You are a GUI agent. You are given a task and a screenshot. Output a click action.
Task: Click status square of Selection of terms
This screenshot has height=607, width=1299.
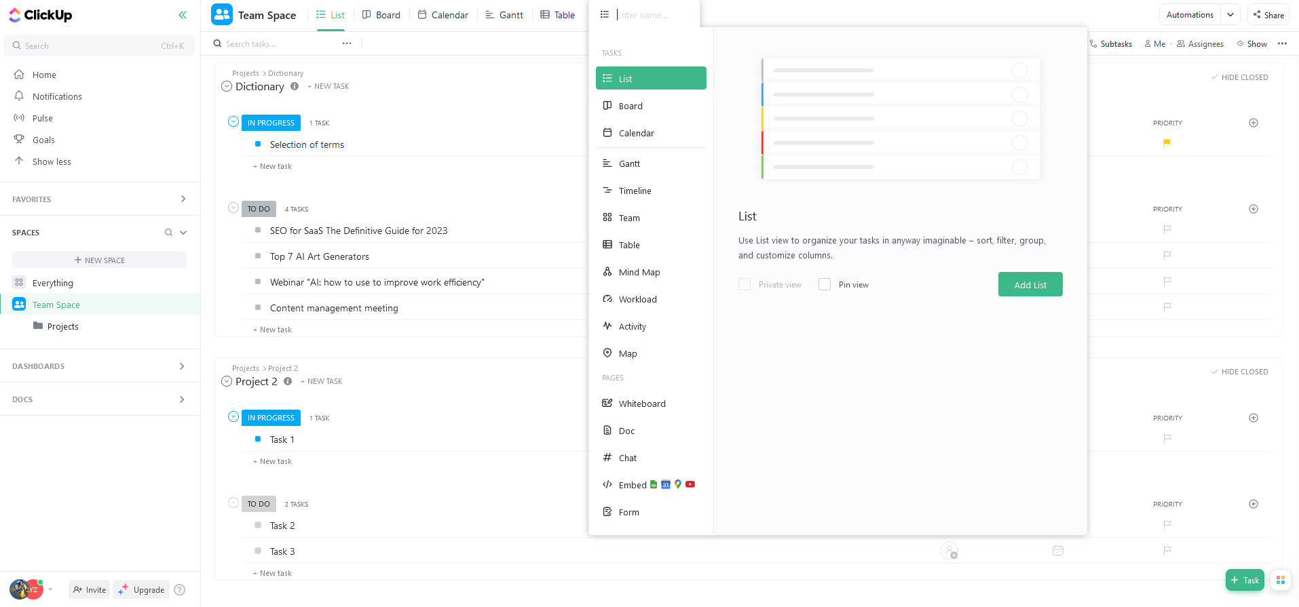click(258, 144)
